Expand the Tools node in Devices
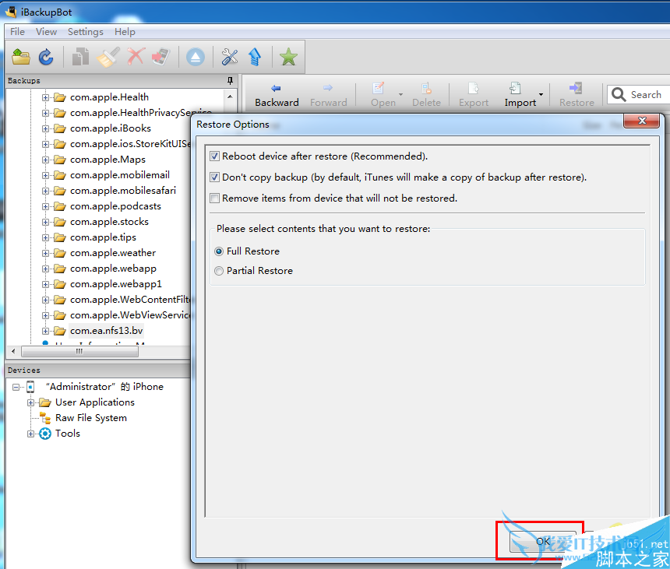 [x=30, y=434]
